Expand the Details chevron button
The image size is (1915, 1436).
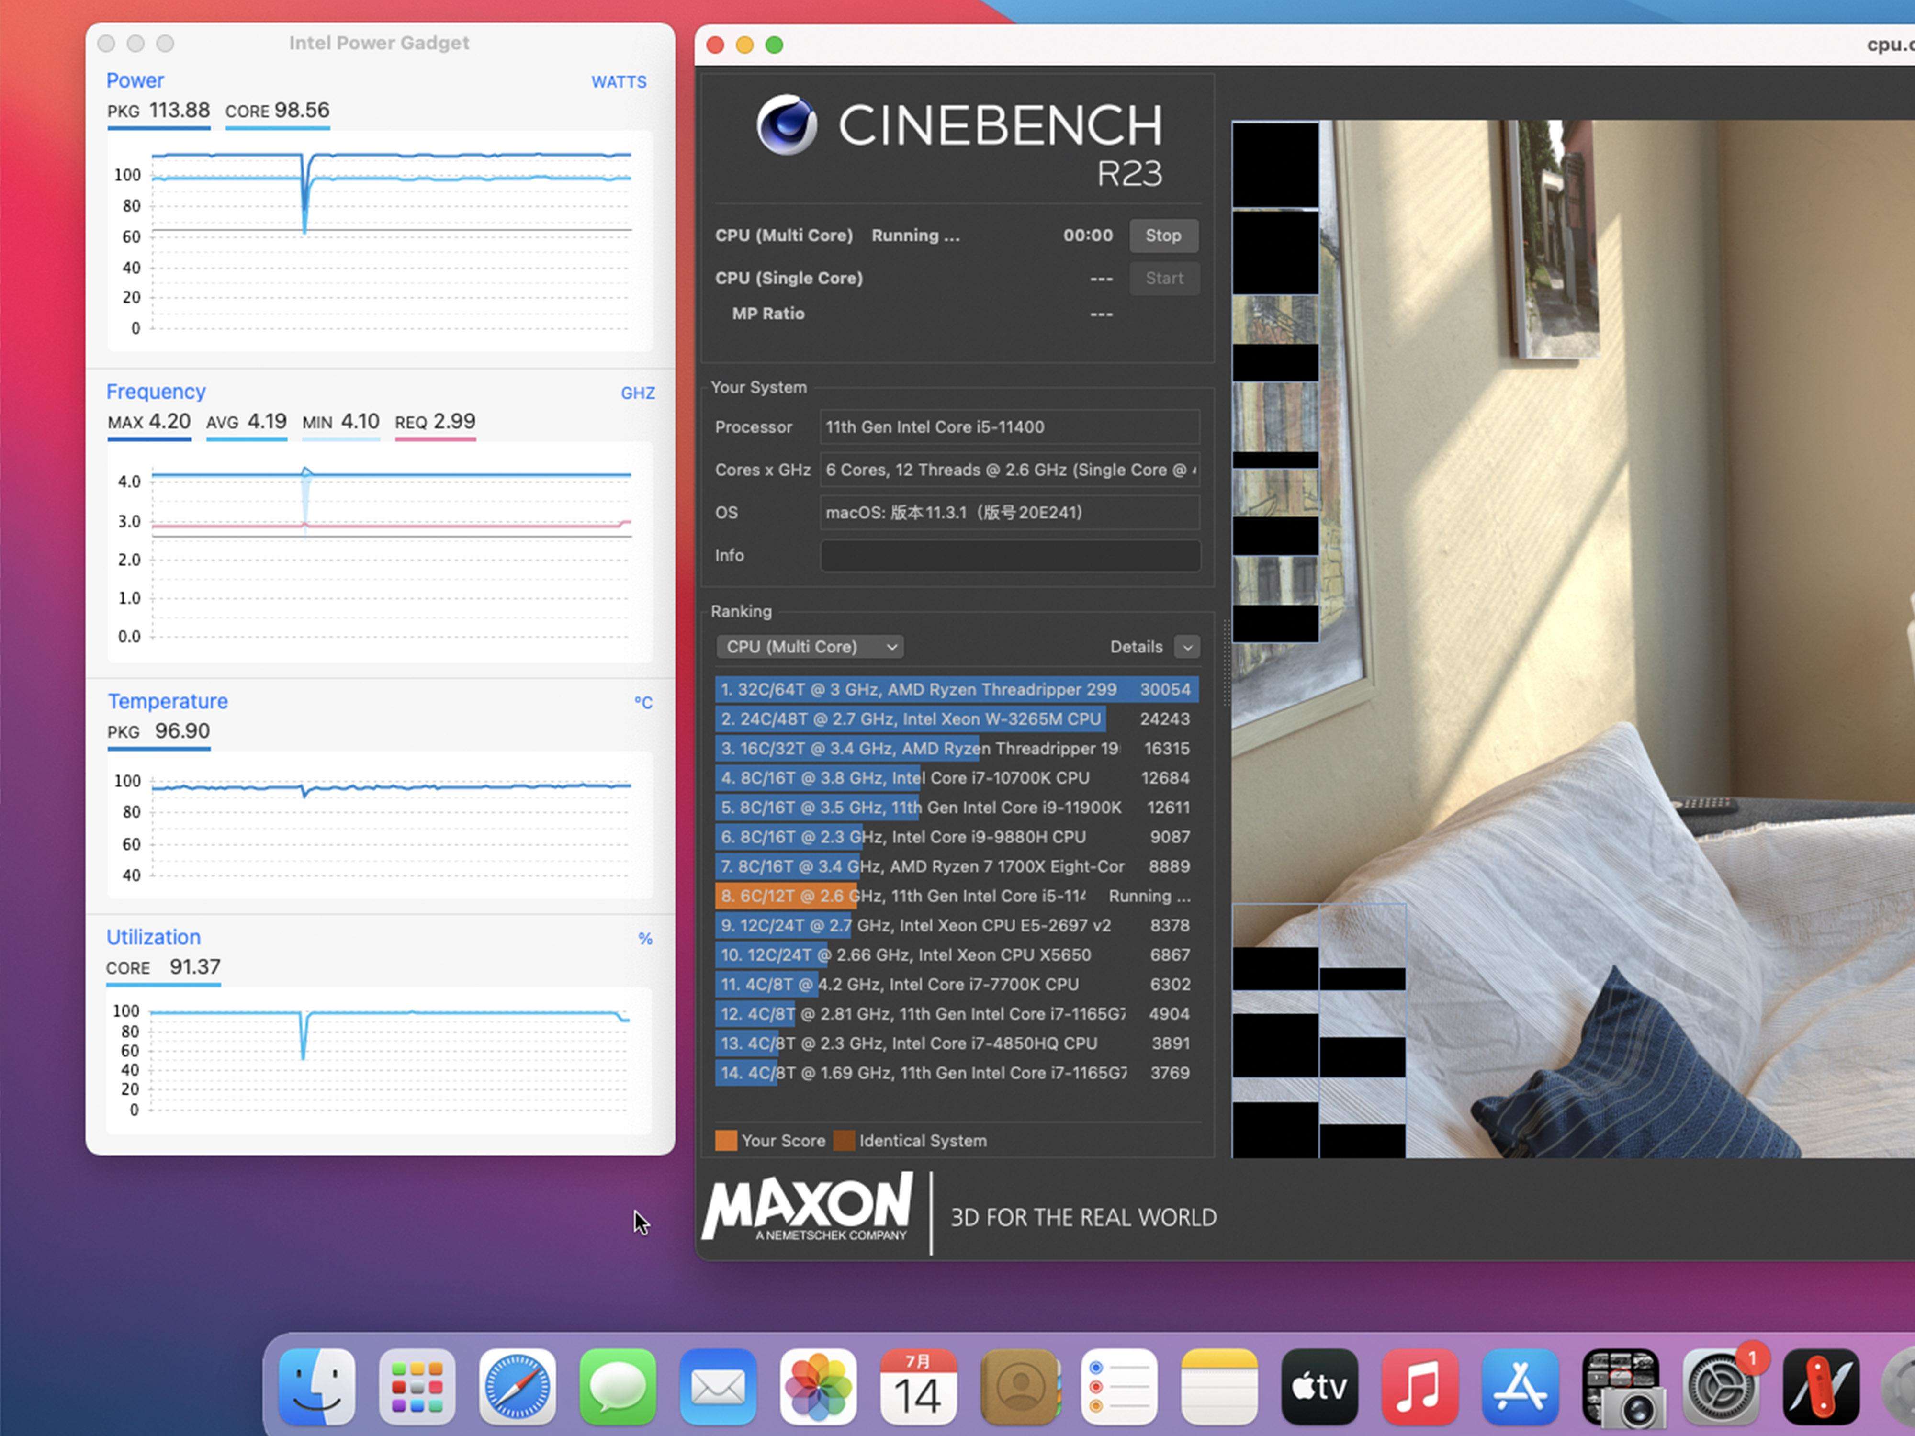tap(1187, 647)
